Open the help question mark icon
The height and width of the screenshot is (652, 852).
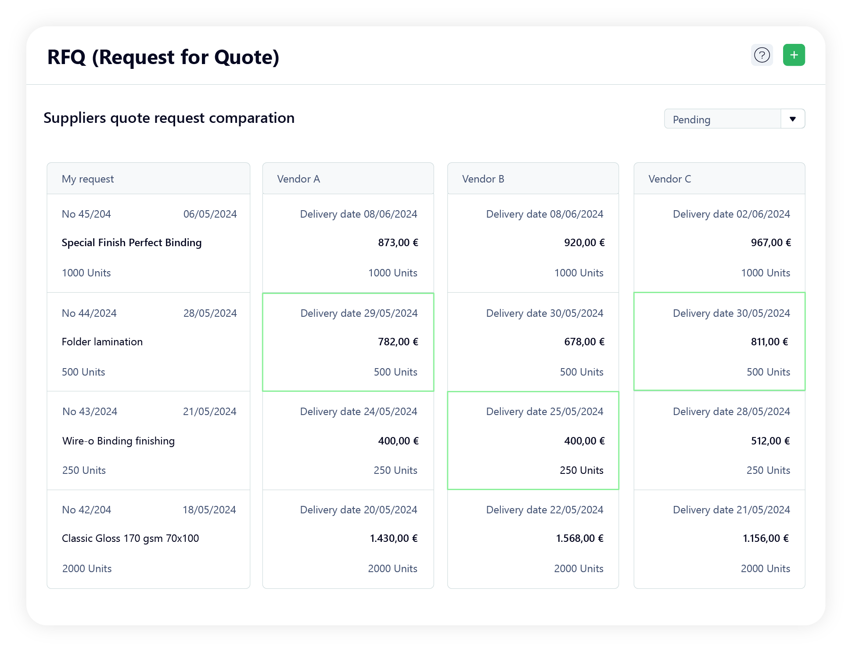tap(762, 55)
